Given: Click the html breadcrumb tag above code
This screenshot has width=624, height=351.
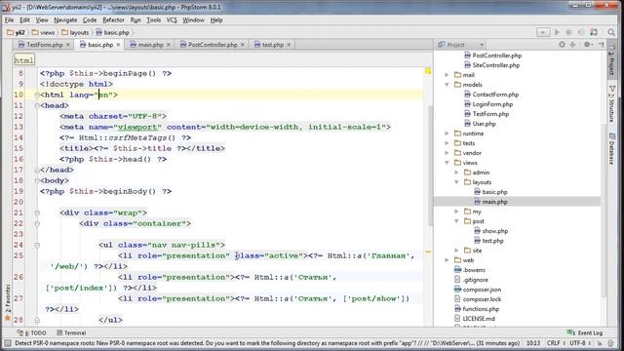Looking at the screenshot, I should click(x=23, y=60).
